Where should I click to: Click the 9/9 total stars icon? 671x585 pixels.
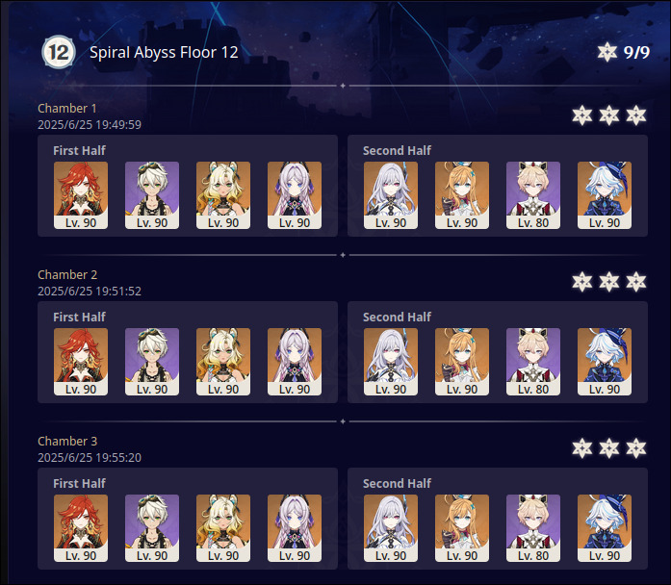[x=607, y=52]
